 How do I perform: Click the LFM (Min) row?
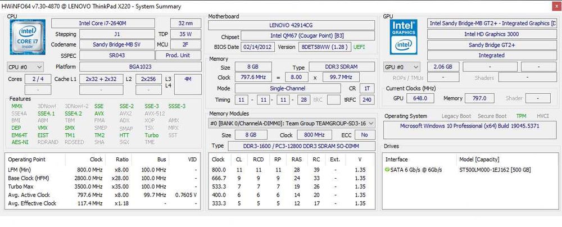click(102, 170)
